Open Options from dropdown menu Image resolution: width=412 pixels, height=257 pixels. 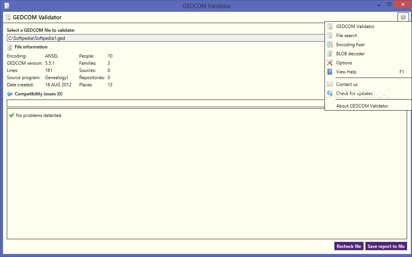tap(368, 63)
